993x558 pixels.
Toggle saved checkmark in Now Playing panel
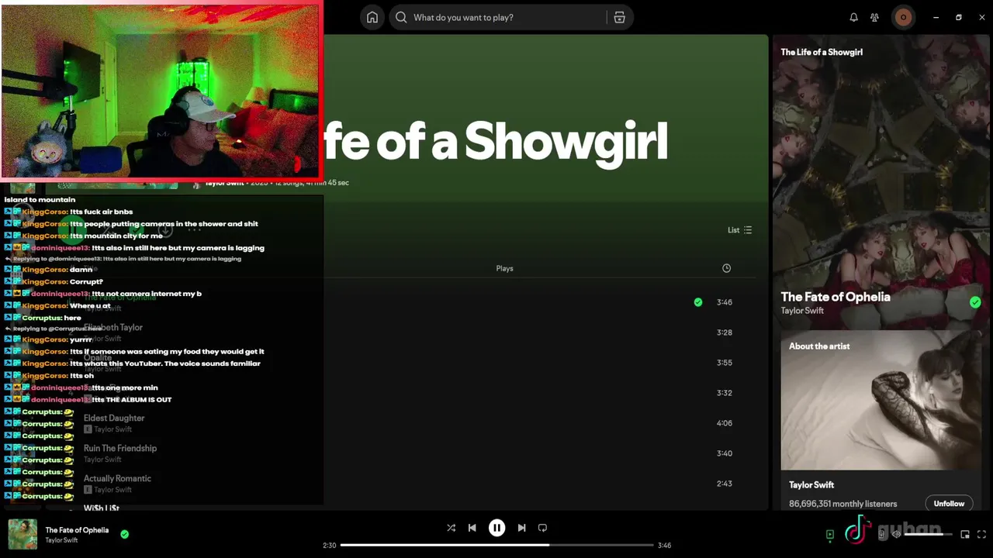tap(975, 302)
